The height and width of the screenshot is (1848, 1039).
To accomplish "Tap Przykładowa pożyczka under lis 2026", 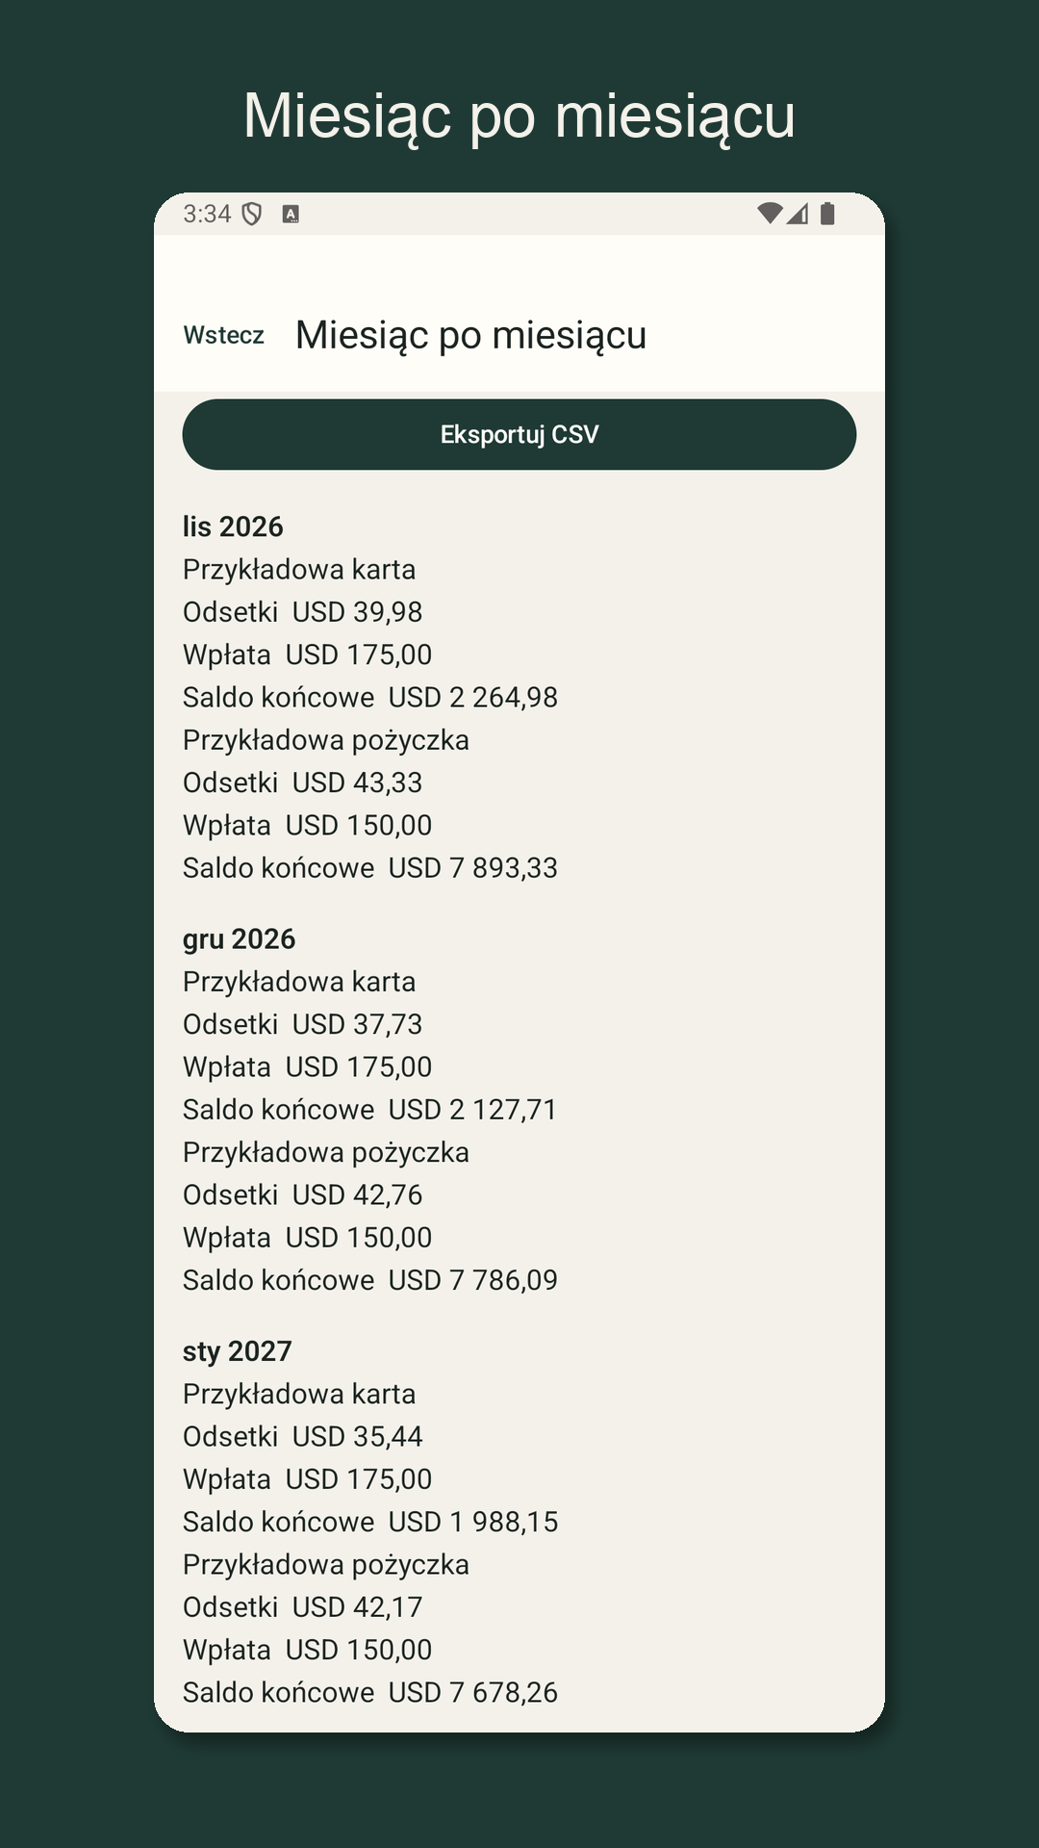I will [326, 740].
